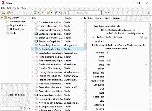
Task: Expand the Existentially-closed gr… item row
Action: pyautogui.click(x=33, y=49)
